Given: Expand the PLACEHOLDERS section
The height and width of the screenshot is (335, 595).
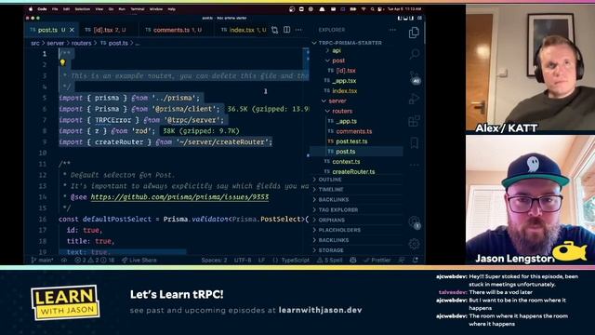Looking at the screenshot, I should coord(339,230).
